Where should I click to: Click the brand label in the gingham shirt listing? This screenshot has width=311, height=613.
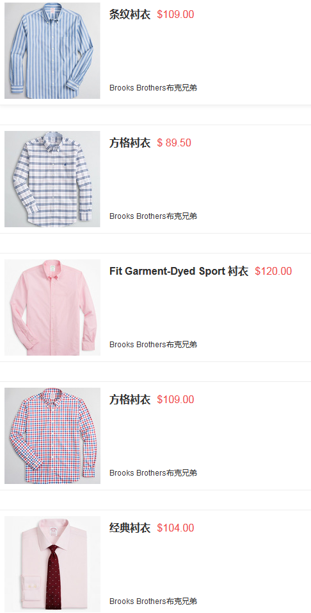pos(153,473)
